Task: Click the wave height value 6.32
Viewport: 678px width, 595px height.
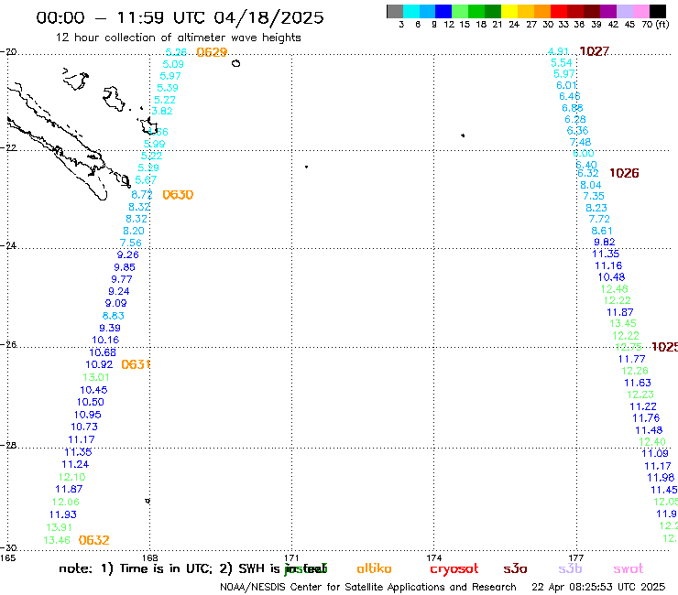Action: [588, 173]
